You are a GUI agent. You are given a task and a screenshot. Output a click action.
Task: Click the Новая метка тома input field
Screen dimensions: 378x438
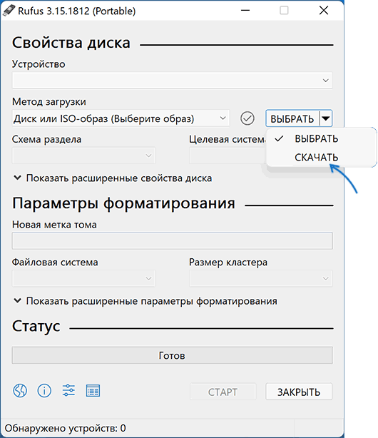(x=173, y=241)
